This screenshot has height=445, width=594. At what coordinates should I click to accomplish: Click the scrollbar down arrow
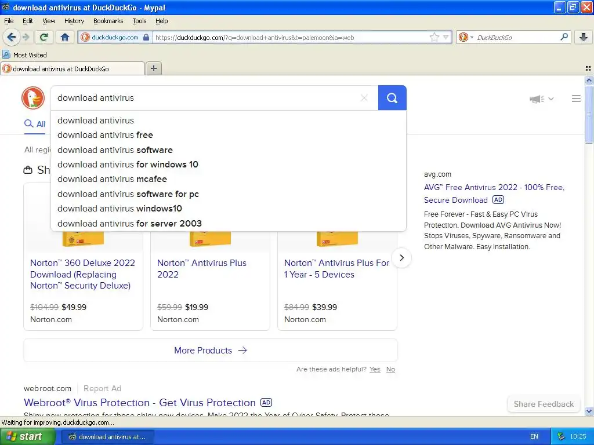tap(589, 411)
